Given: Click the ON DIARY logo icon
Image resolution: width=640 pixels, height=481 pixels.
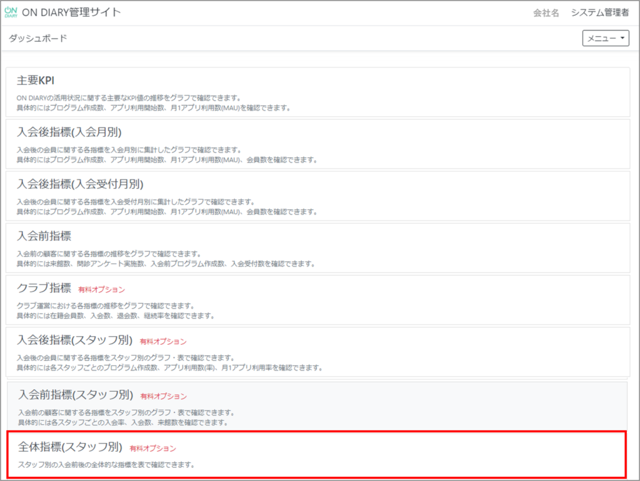Looking at the screenshot, I should 11,12.
